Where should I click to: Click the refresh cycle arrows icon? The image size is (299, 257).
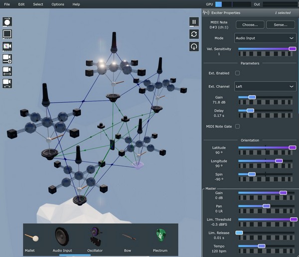194,34
